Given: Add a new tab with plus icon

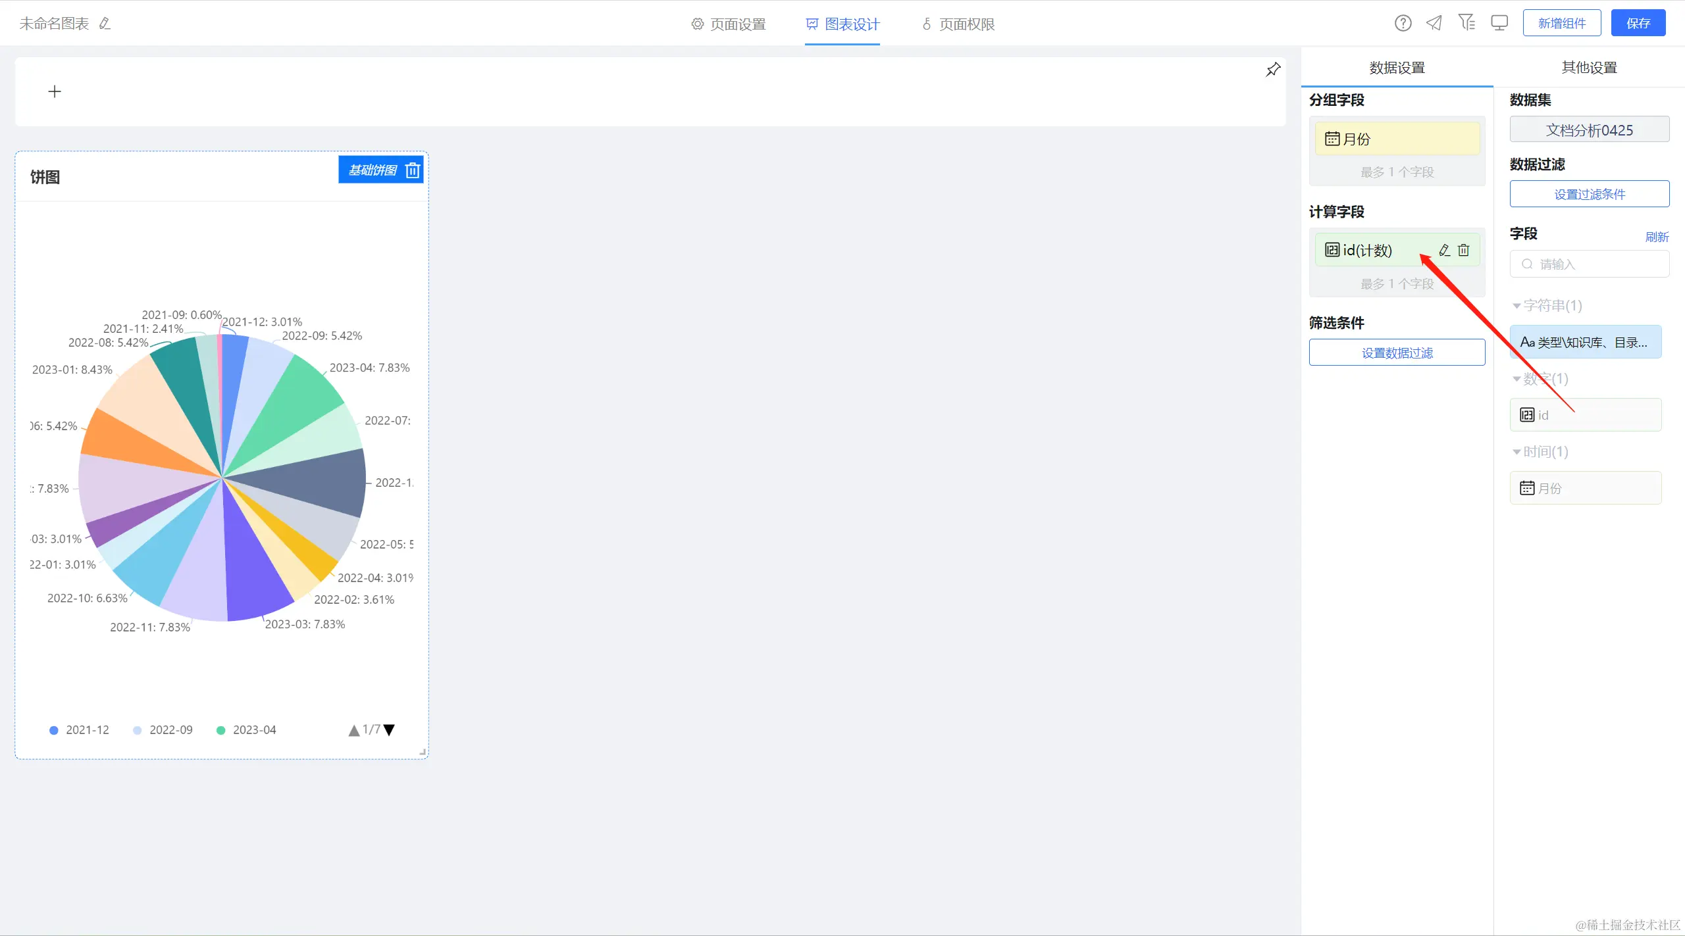Looking at the screenshot, I should 55,91.
